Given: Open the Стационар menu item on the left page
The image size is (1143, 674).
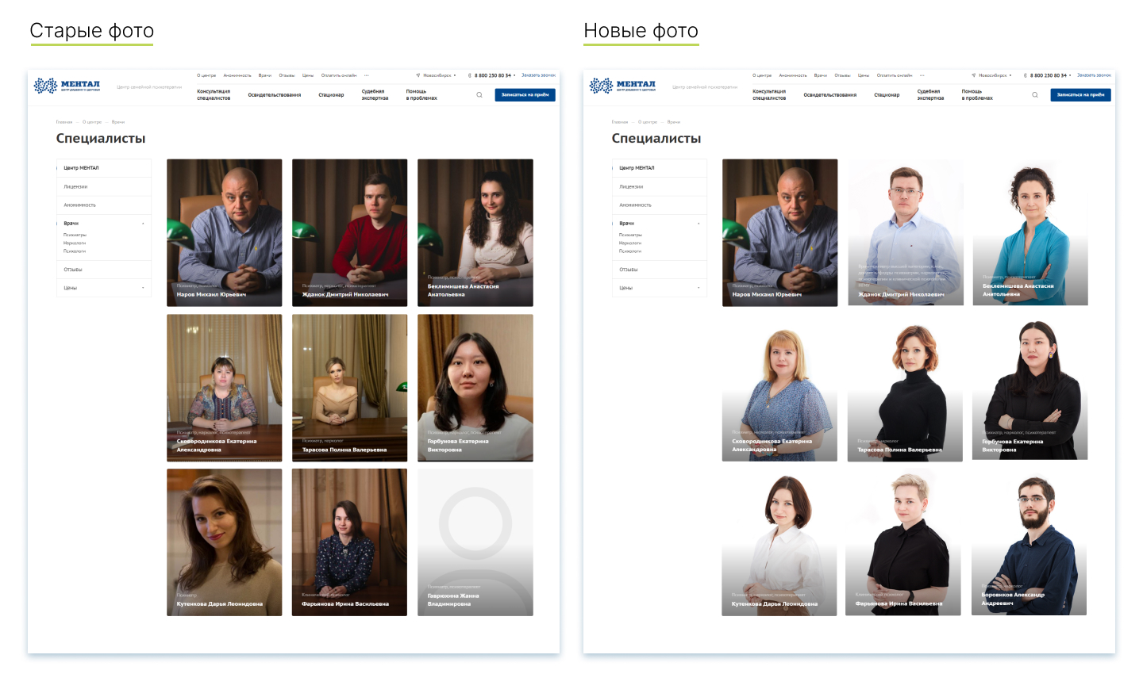Looking at the screenshot, I should click(x=331, y=95).
